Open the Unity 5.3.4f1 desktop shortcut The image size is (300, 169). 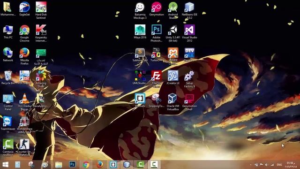coord(173,33)
